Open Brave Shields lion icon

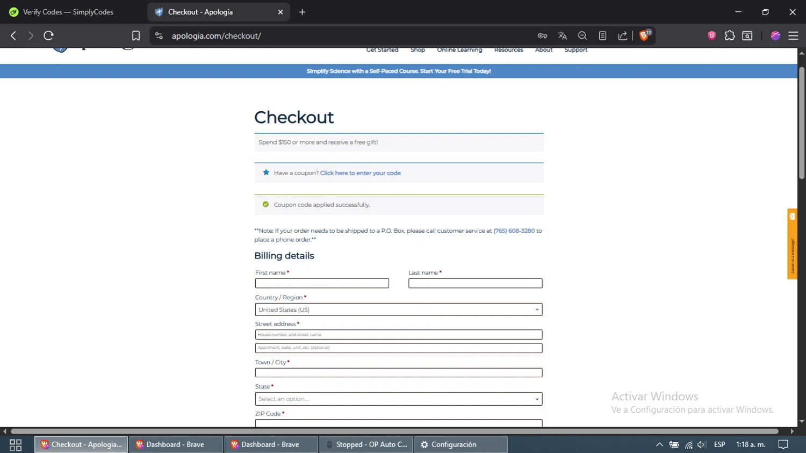[x=645, y=35]
